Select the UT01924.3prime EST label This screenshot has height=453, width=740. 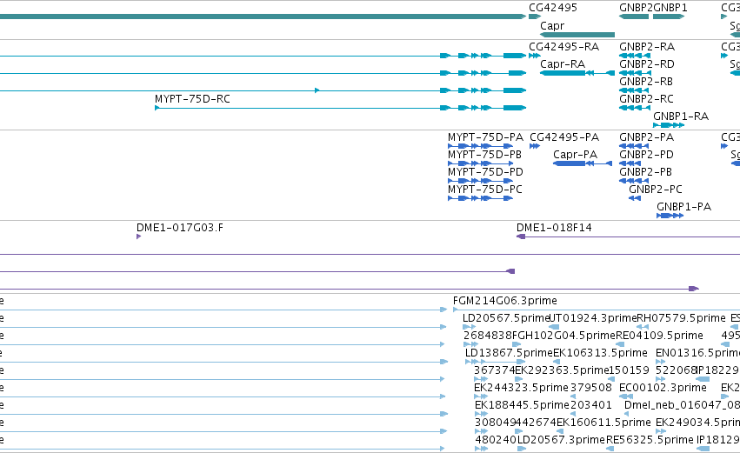593,318
